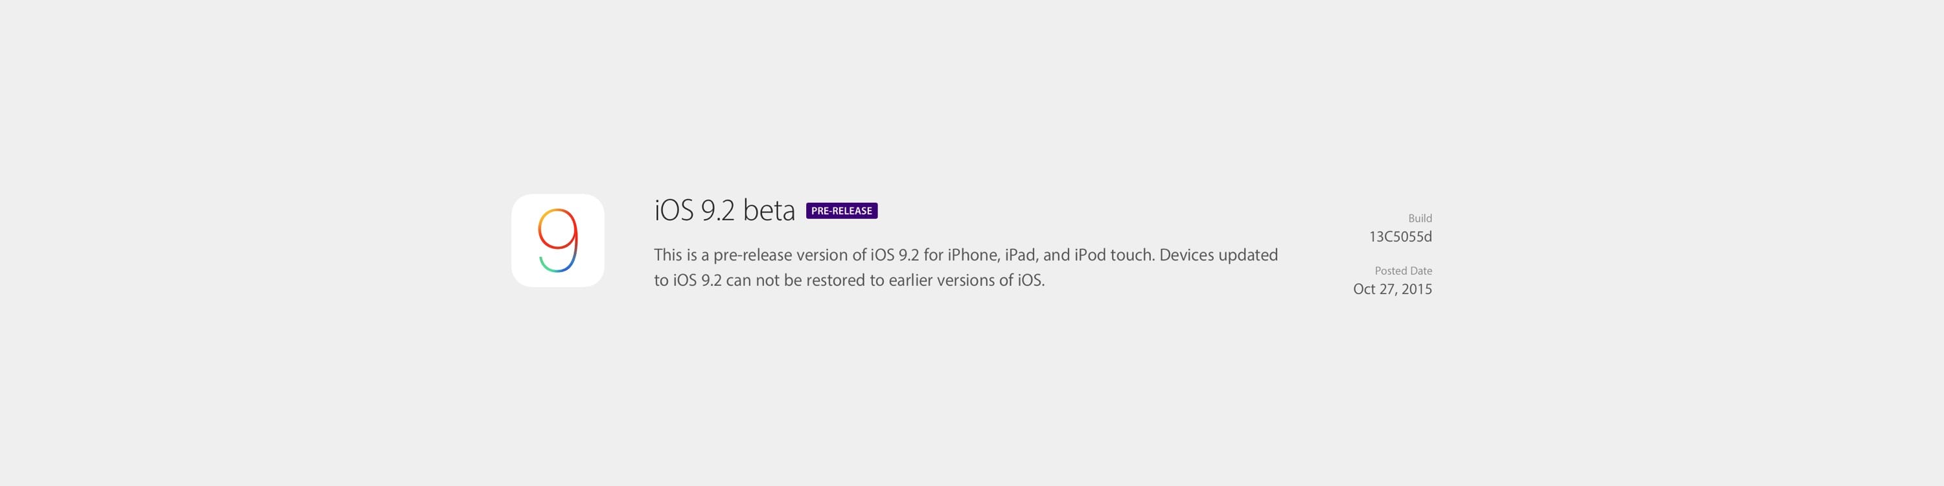Viewport: 1944px width, 486px height.
Task: Click the first line of description text
Action: coord(966,255)
